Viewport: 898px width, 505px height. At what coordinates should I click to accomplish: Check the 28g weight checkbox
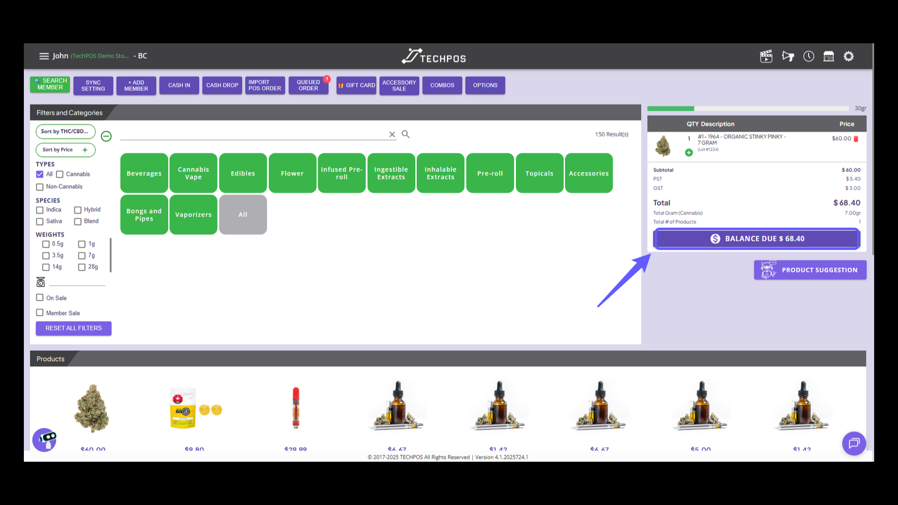[x=82, y=267]
